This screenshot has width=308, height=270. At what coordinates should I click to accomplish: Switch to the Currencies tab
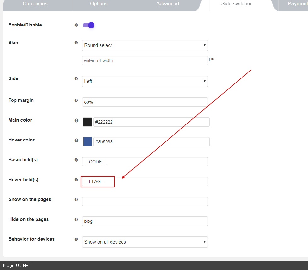pyautogui.click(x=35, y=4)
